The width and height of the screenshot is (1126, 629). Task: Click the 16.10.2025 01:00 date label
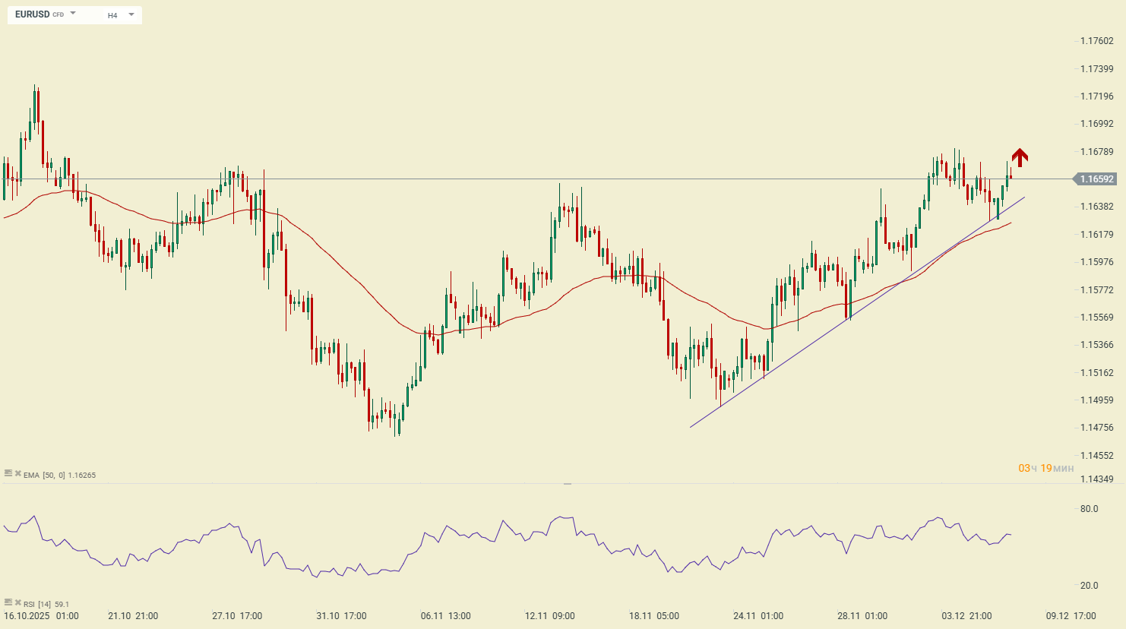point(41,616)
